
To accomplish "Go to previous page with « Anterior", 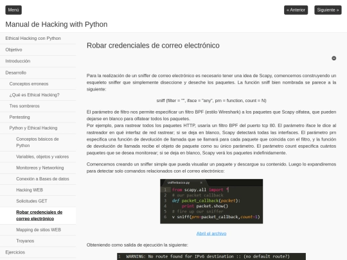I will pyautogui.click(x=296, y=10).
